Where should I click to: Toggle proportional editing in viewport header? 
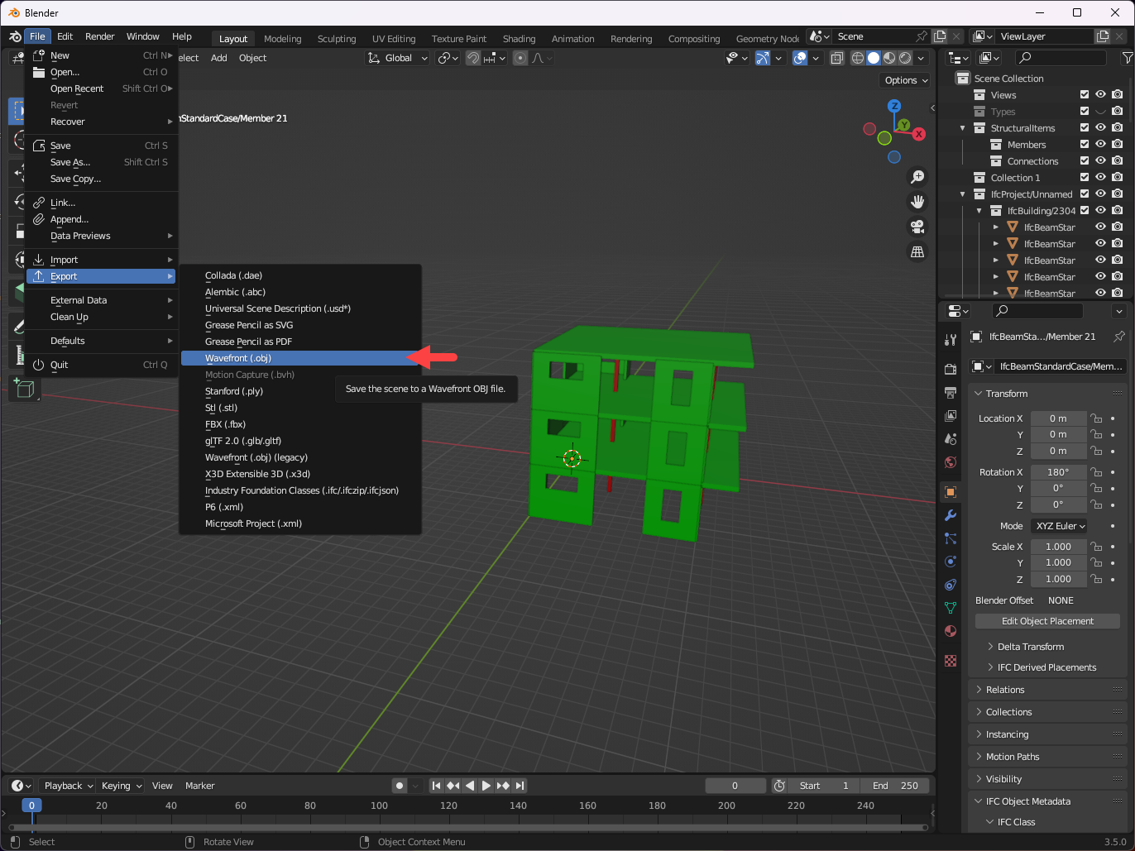pos(520,58)
